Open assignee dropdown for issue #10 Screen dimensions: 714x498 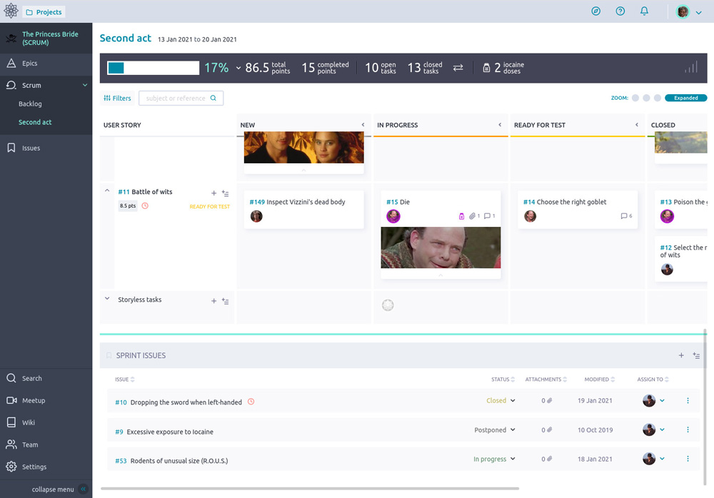(x=662, y=400)
